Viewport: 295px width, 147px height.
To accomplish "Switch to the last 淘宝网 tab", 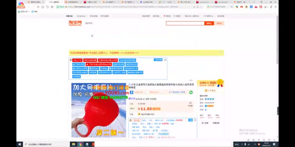I will click(242, 2).
